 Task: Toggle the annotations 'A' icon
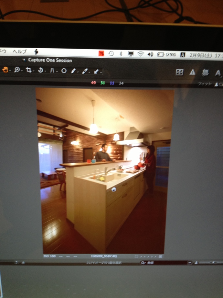pos(218,73)
